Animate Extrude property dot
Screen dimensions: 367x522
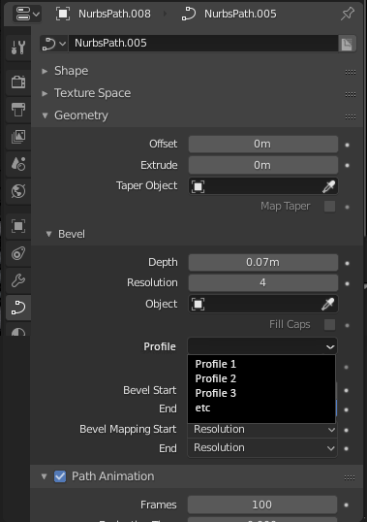click(x=347, y=166)
